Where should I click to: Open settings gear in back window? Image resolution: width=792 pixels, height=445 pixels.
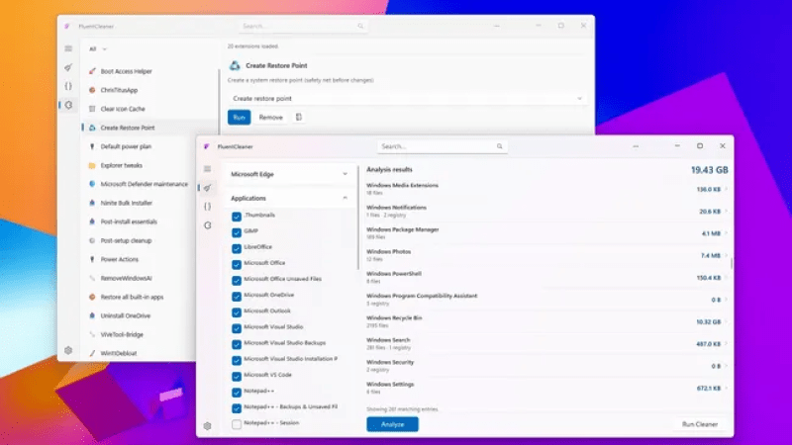click(68, 350)
